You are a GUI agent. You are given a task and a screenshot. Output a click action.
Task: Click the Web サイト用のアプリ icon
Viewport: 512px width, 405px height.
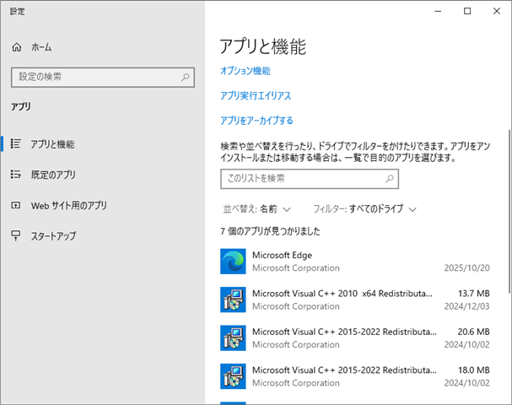click(16, 205)
